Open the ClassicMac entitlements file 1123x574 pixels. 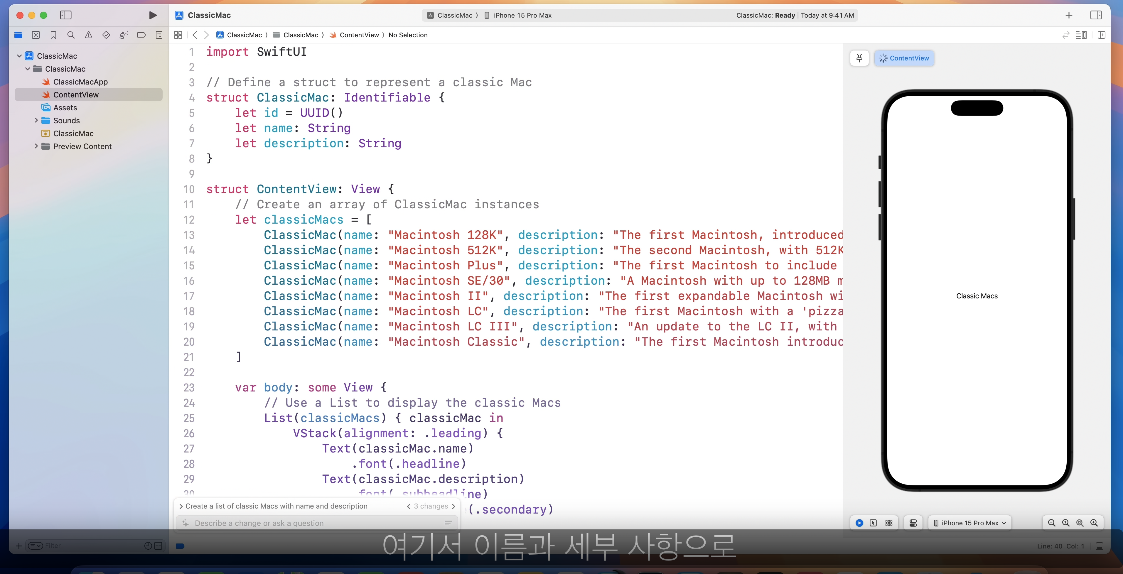pyautogui.click(x=68, y=133)
